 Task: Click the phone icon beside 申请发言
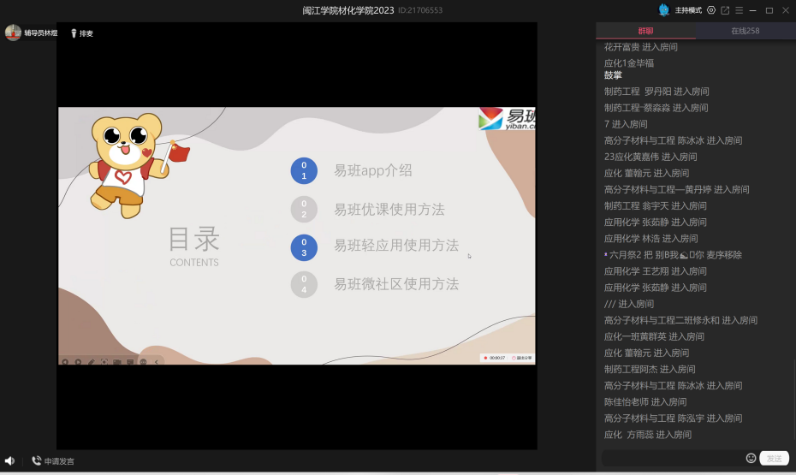(36, 460)
